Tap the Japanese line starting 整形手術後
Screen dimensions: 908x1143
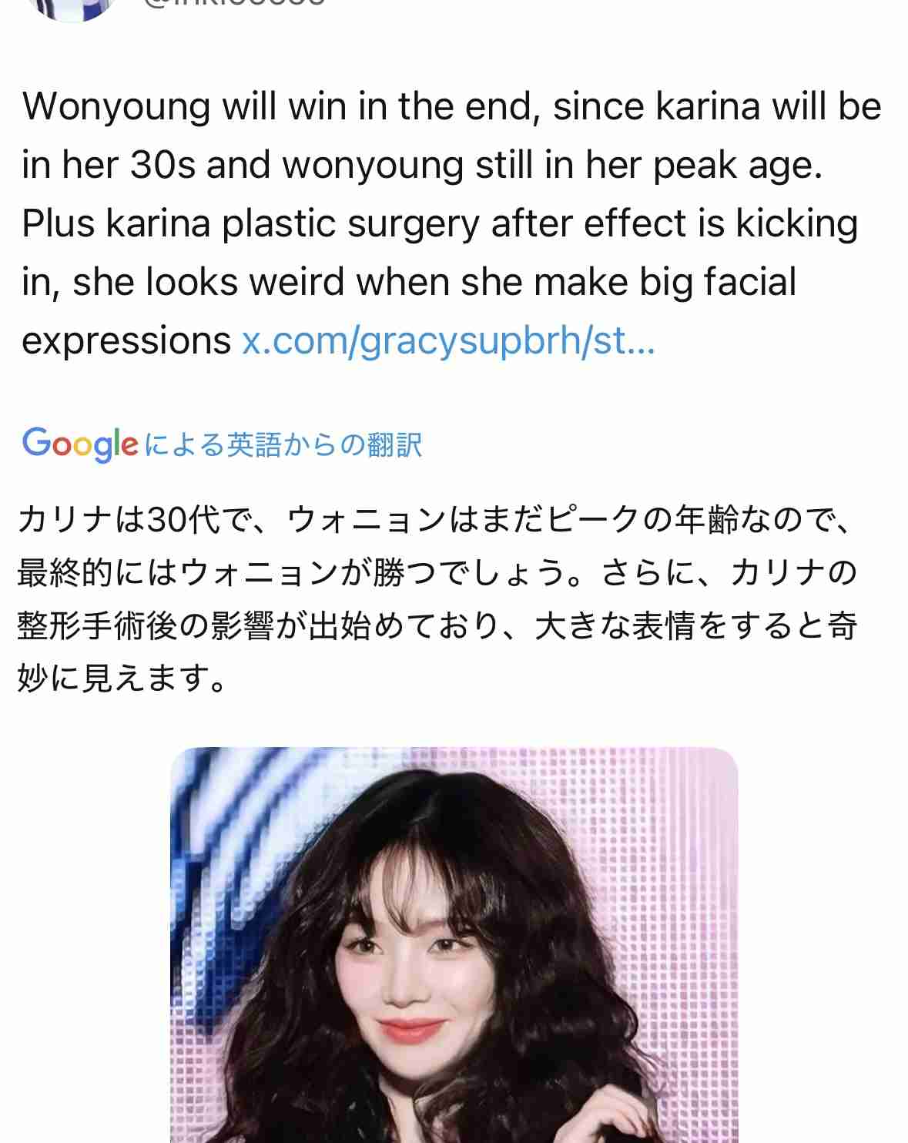(x=437, y=626)
